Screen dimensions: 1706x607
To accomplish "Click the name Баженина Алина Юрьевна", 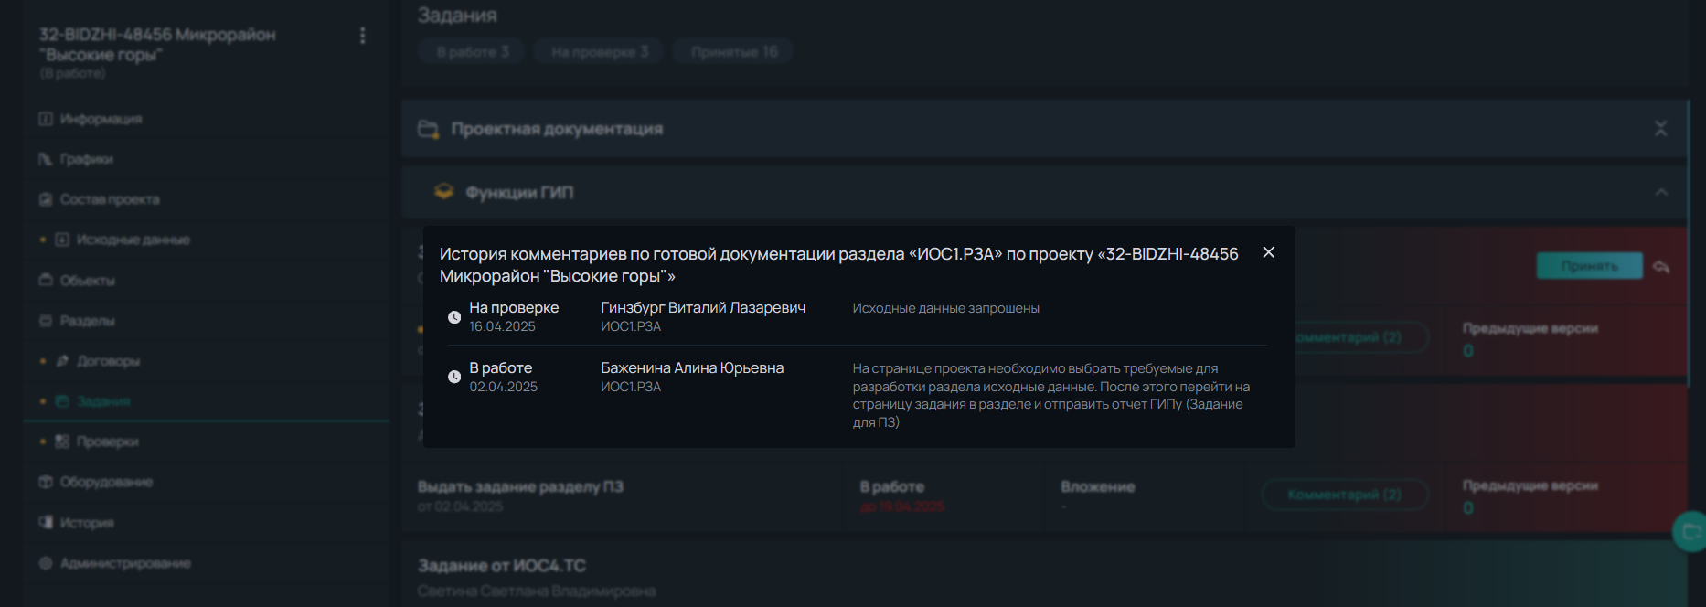I will (692, 368).
